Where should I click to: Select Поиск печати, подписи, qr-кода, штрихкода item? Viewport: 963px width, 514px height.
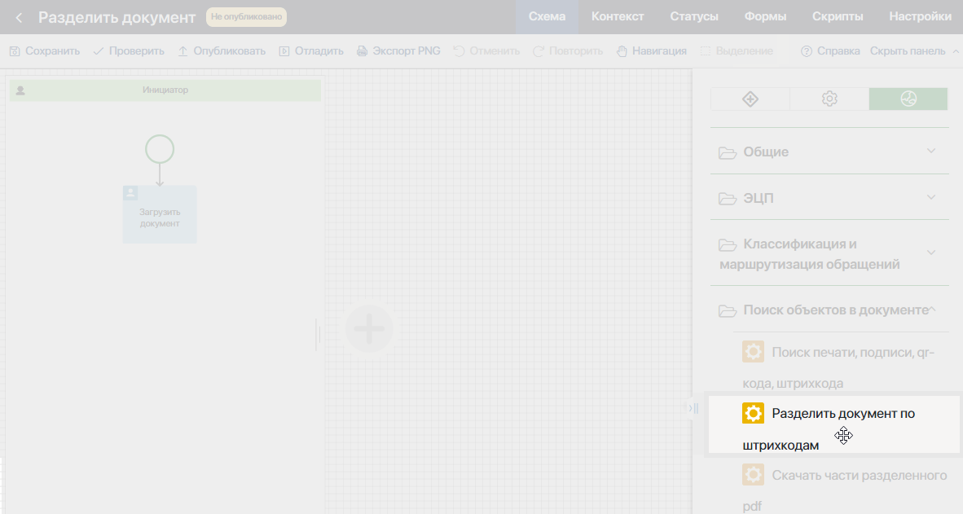pos(839,367)
